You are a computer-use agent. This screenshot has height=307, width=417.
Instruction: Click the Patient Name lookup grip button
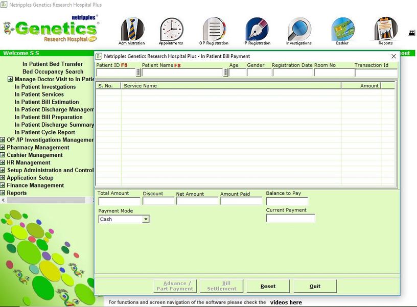(x=225, y=73)
